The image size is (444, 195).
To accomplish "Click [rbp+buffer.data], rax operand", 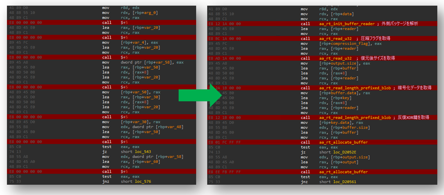I will coord(345,93).
